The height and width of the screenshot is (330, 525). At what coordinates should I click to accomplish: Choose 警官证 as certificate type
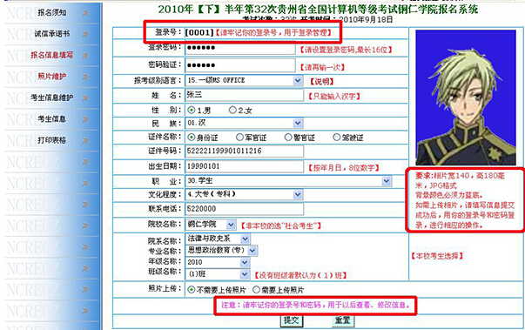point(288,138)
